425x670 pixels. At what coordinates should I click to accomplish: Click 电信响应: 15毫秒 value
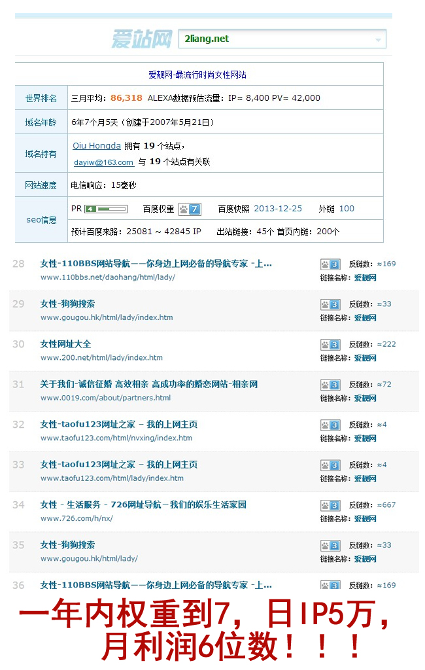pos(103,185)
